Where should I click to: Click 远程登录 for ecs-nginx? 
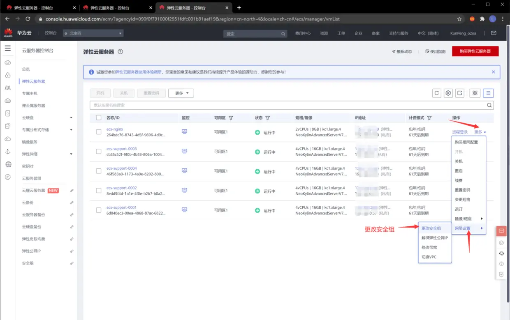click(460, 132)
